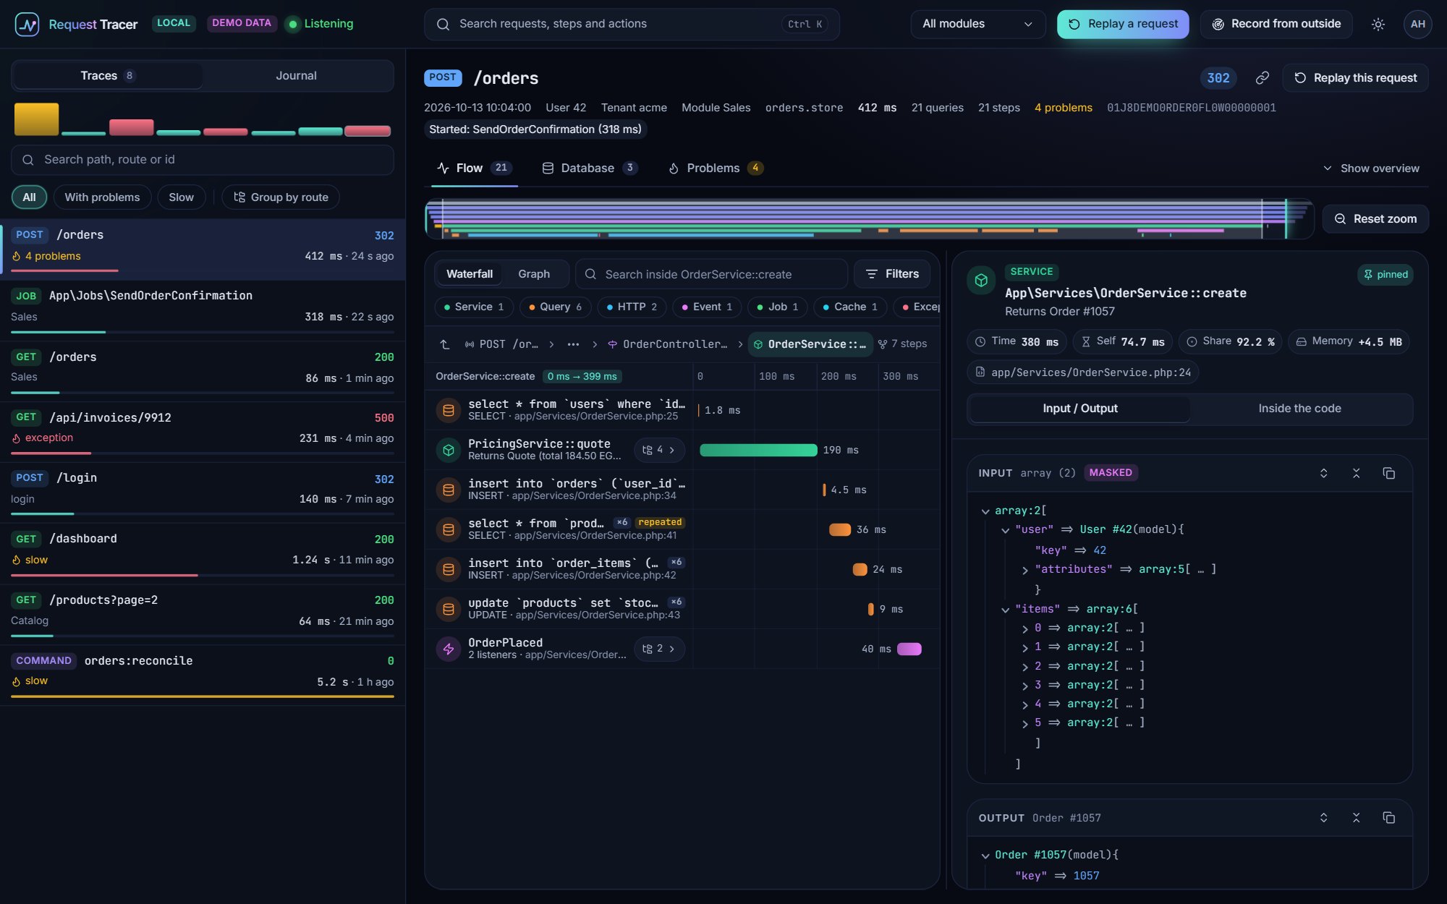Select the GET /api/invoices/9912 trace

tap(203, 432)
